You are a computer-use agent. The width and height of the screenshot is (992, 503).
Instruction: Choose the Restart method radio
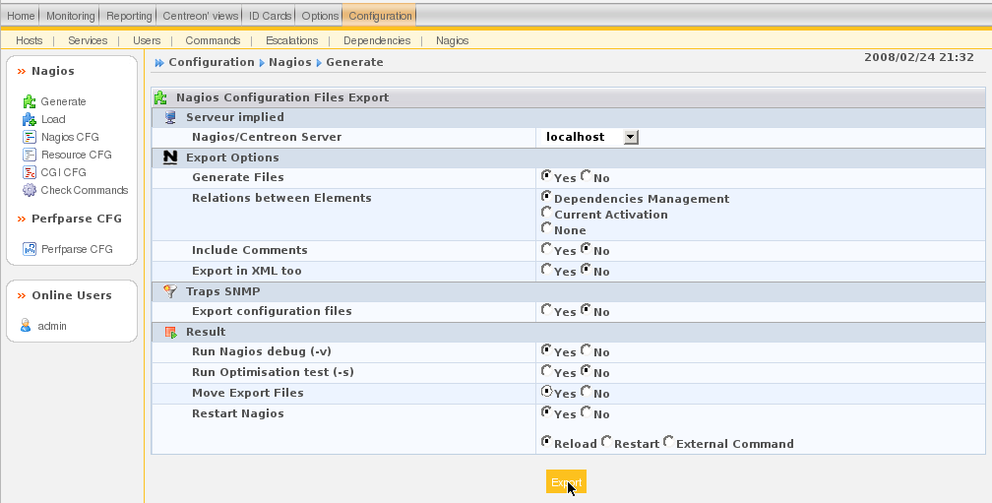pyautogui.click(x=606, y=441)
